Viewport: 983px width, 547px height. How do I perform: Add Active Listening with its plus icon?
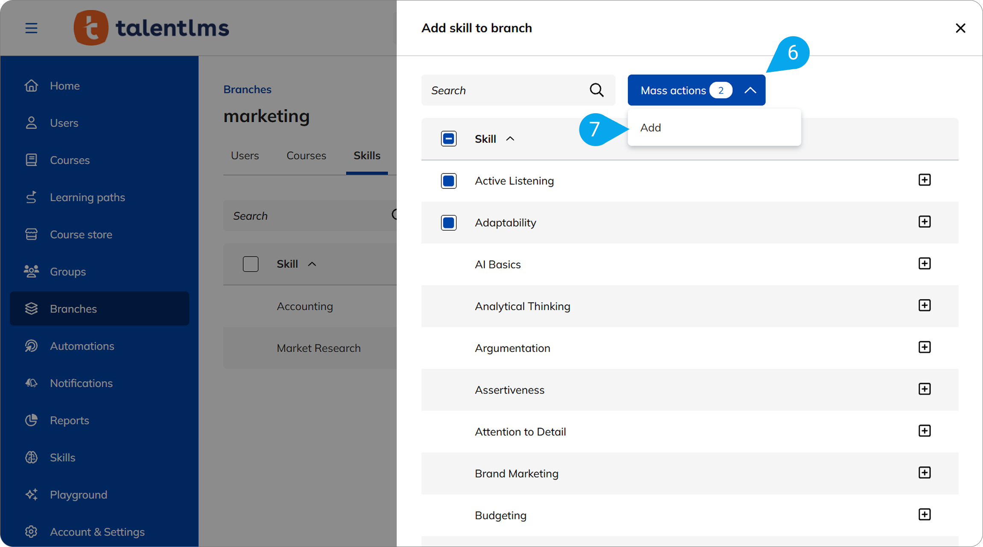[x=924, y=180]
